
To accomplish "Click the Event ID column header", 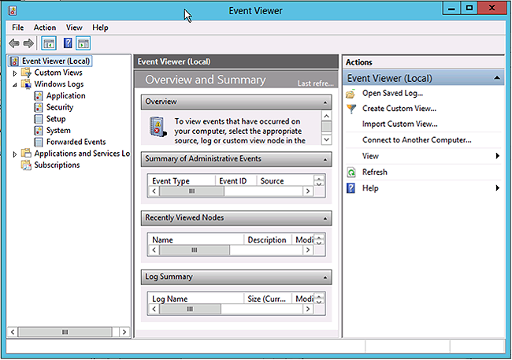I will coord(233,181).
